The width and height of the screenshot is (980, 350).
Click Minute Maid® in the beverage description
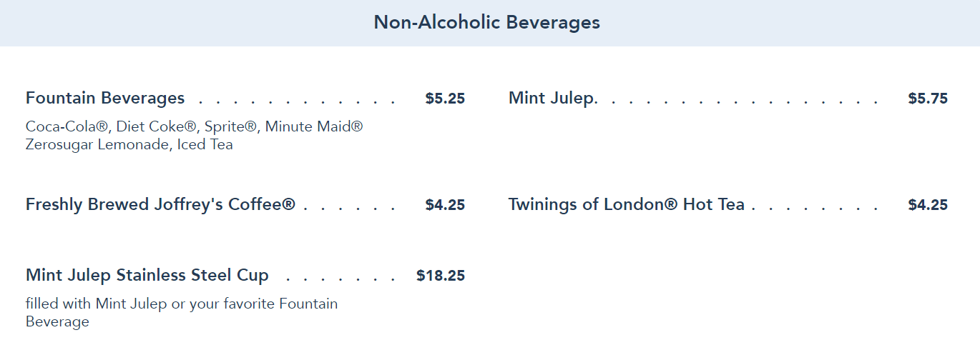tap(314, 126)
